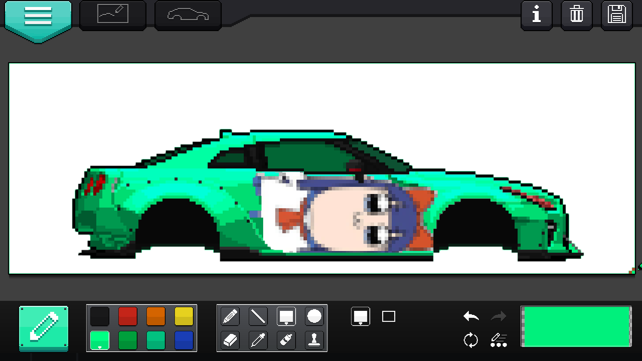Image resolution: width=642 pixels, height=361 pixels.
Task: Select the eyedropper color picker tool
Action: [258, 340]
